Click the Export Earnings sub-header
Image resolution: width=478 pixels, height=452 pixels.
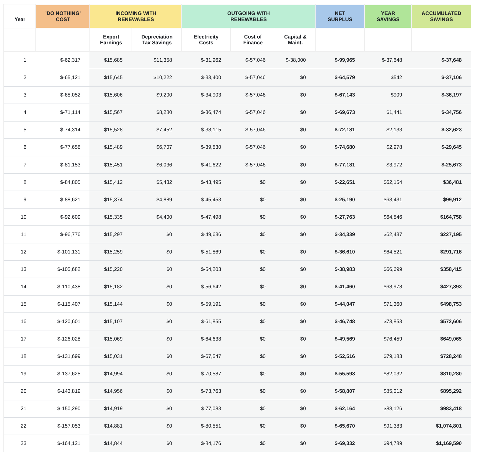point(111,40)
